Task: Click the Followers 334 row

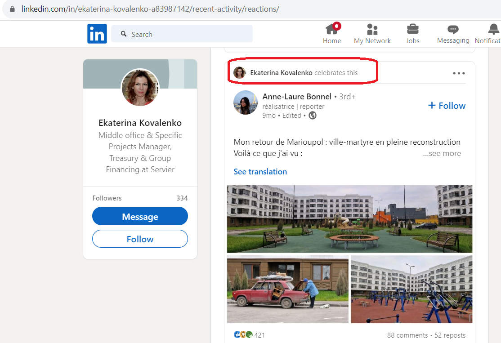Action: pos(140,198)
